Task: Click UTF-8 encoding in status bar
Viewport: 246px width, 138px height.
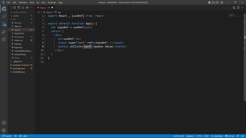Action: pos(199,136)
